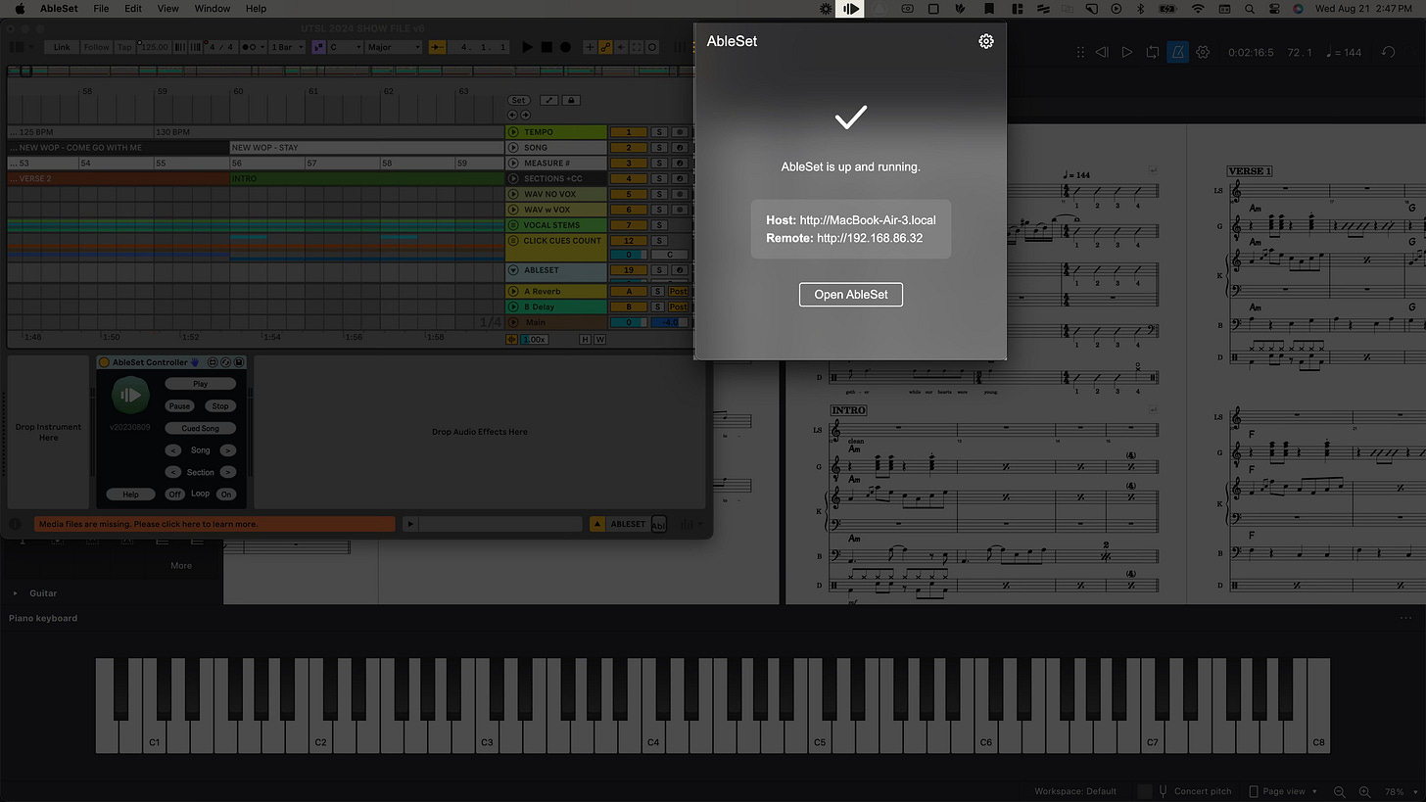The image size is (1426, 802).
Task: Click the MuseScore undo arrow
Action: pos(1388,52)
